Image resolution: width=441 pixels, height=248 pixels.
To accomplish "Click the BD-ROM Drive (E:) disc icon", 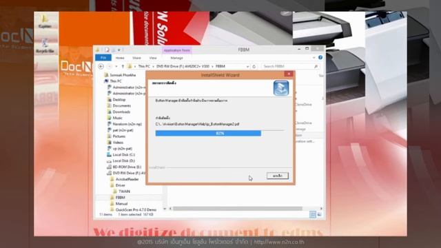I will (109, 167).
